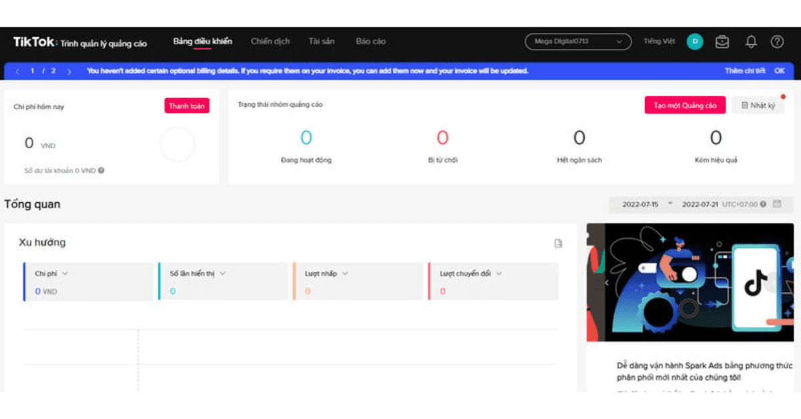The width and height of the screenshot is (801, 419).
Task: Export trend data with the document icon
Action: pyautogui.click(x=559, y=244)
